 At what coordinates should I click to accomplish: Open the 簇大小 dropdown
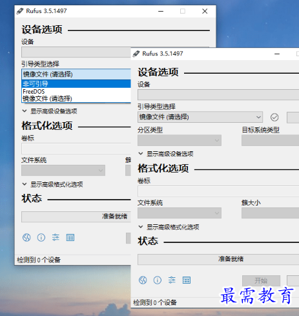coord(270,213)
